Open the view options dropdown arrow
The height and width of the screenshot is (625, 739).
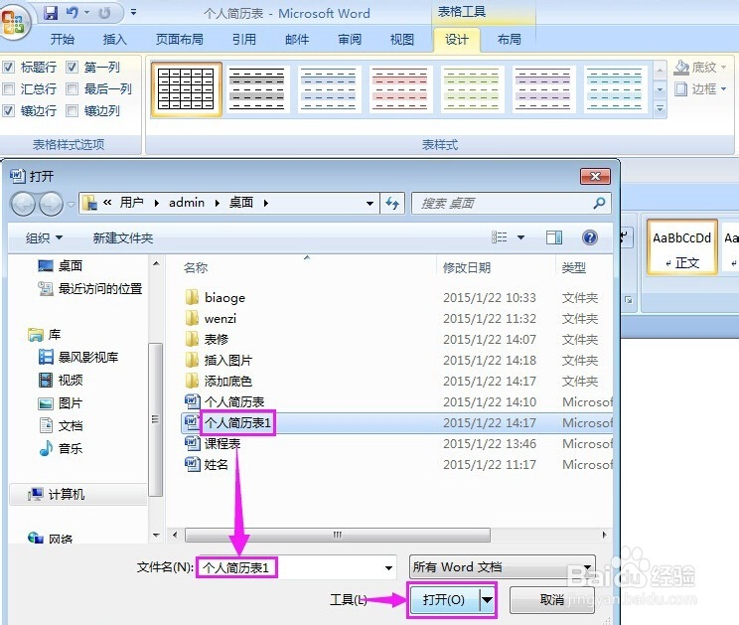click(x=520, y=237)
